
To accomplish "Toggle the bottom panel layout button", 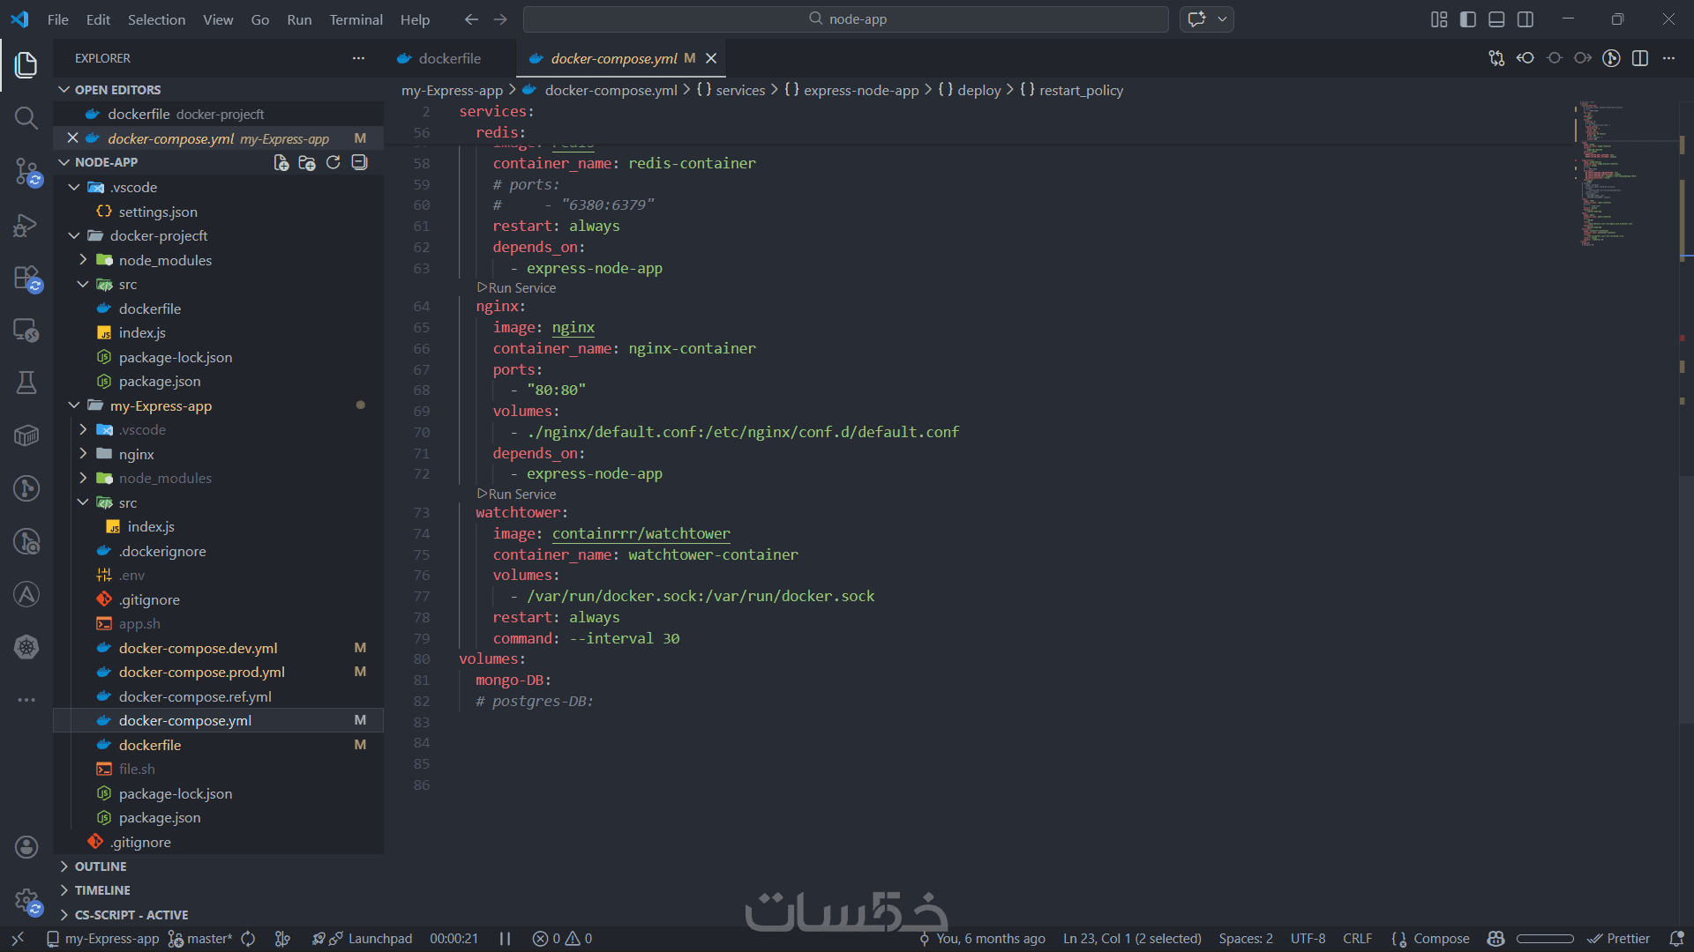I will point(1496,19).
